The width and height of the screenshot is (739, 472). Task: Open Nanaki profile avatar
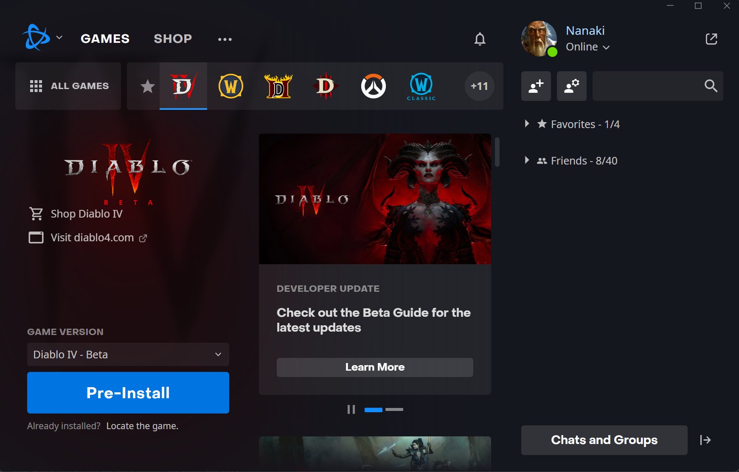tap(539, 39)
